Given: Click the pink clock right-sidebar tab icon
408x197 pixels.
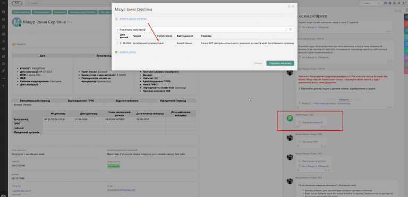Looking at the screenshot, I should [x=406, y=71].
